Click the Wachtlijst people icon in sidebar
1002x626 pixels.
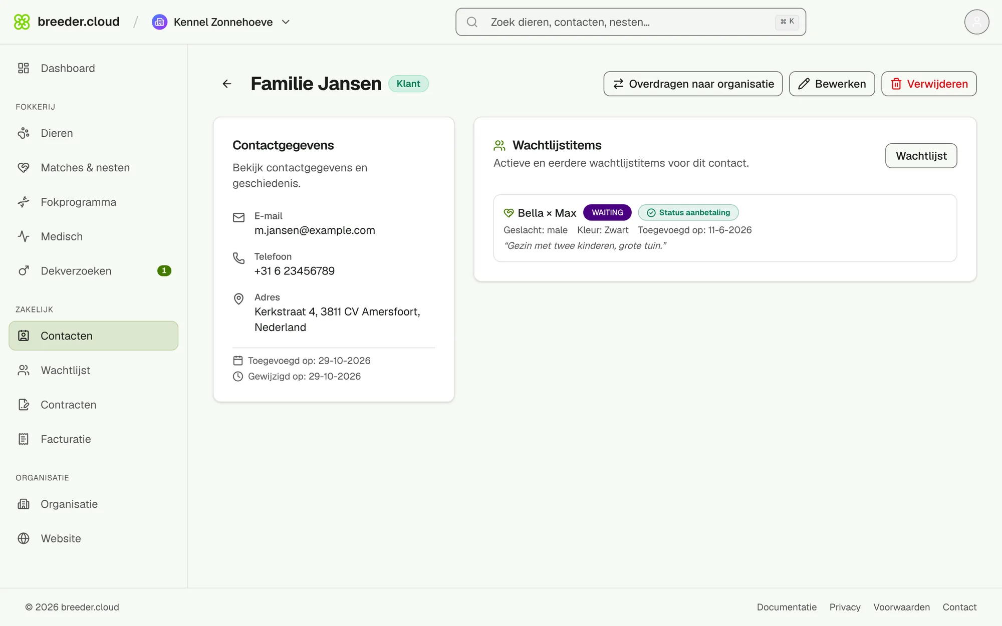(24, 370)
